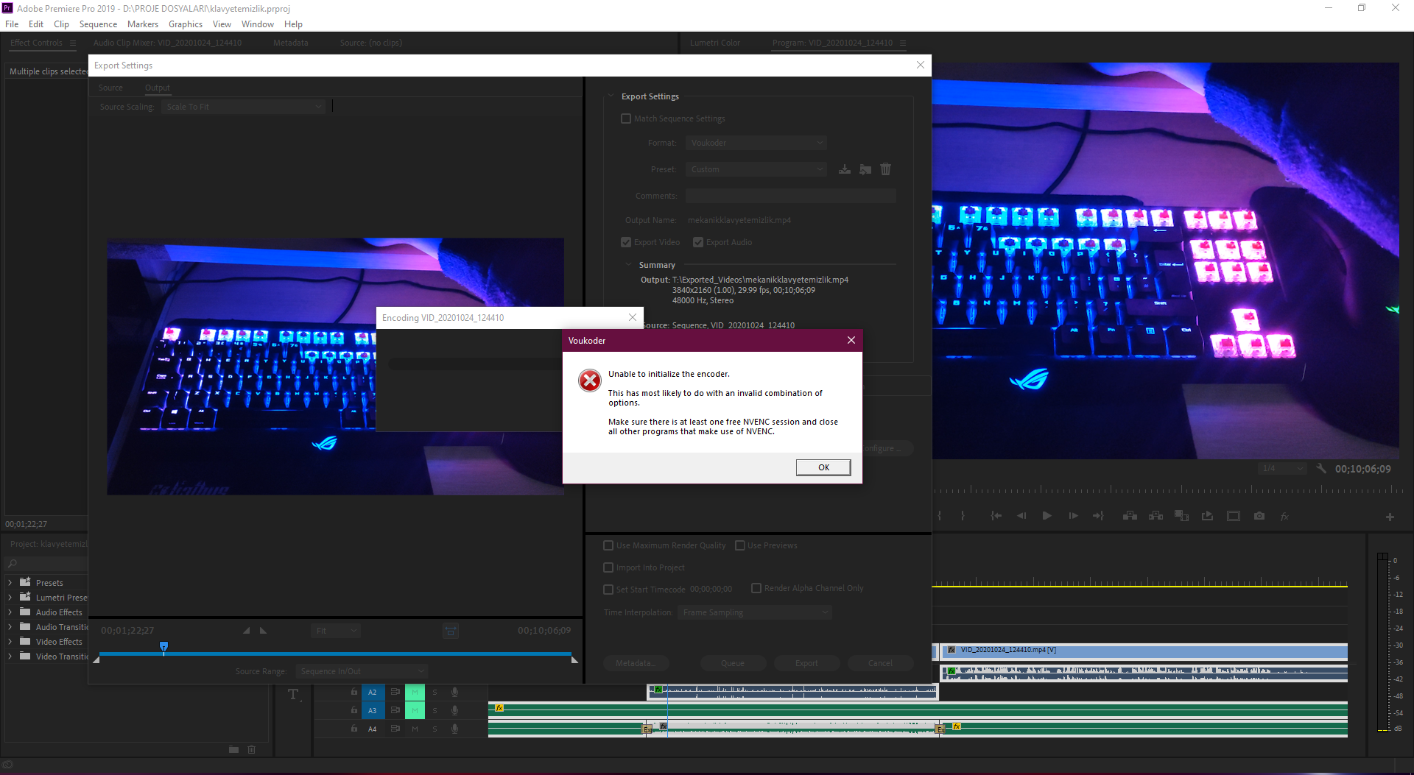Toggle Import Into Project checkbox
Viewport: 1414px width, 775px height.
point(608,567)
